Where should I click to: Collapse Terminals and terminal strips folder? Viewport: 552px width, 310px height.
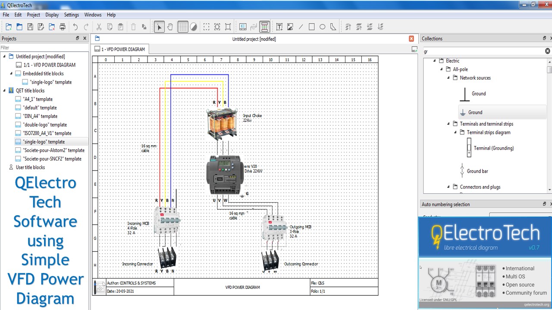[448, 124]
